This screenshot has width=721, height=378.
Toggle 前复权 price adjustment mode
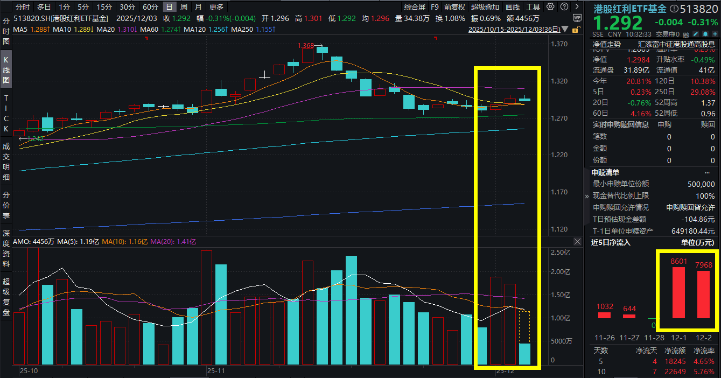pyautogui.click(x=454, y=7)
